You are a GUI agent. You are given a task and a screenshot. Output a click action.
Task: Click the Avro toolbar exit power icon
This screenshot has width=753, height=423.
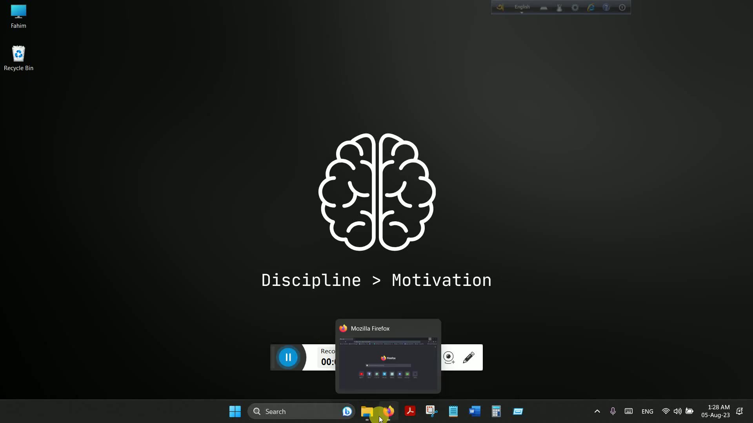pos(622,7)
